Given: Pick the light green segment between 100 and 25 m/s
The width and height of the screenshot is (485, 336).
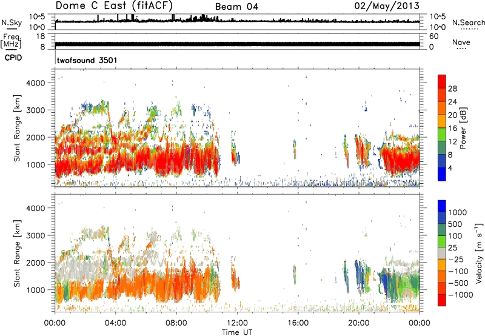Looking at the screenshot, I should pyautogui.click(x=442, y=241).
